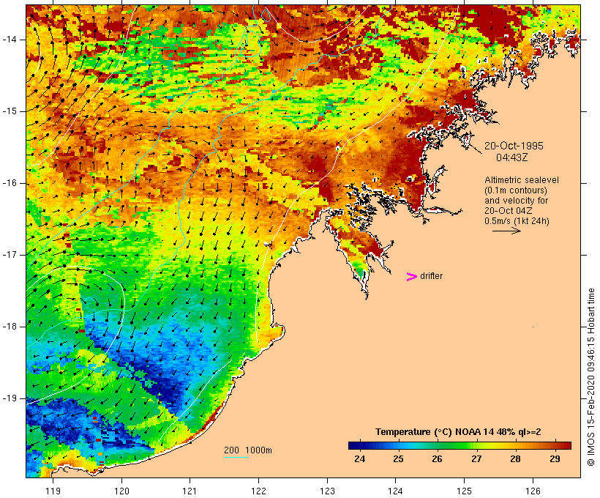Click the 26 tick label on colorbar
Image resolution: width=600 pixels, height=498 pixels.
click(438, 459)
